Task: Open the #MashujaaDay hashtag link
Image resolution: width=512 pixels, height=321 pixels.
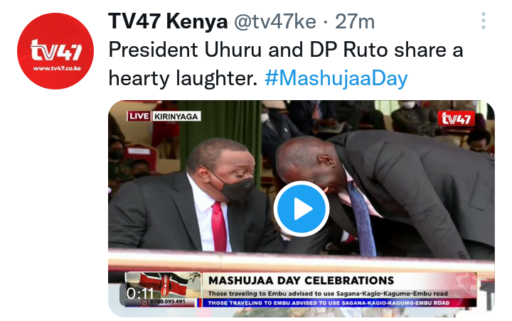Action: 336,78
